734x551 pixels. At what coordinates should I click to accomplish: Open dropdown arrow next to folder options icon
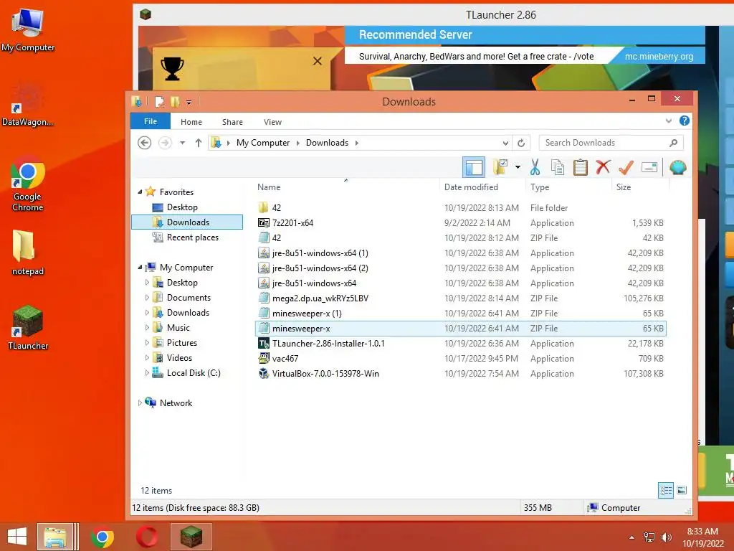pos(518,167)
